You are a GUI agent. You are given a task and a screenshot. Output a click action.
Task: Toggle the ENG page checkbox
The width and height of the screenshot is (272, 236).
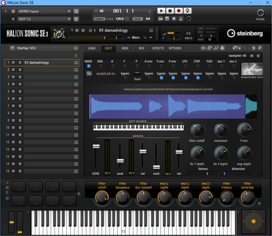tap(101, 66)
